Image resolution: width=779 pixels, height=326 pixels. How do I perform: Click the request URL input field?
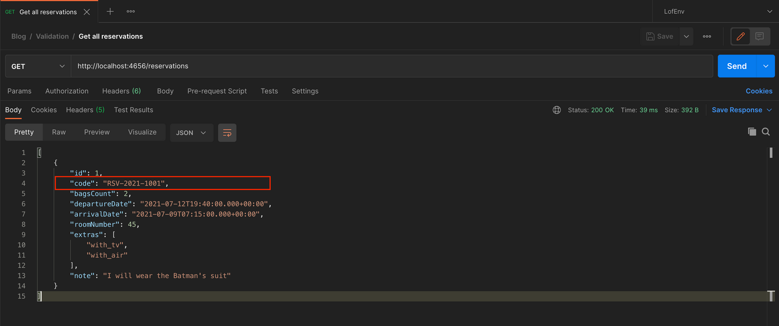pyautogui.click(x=389, y=66)
